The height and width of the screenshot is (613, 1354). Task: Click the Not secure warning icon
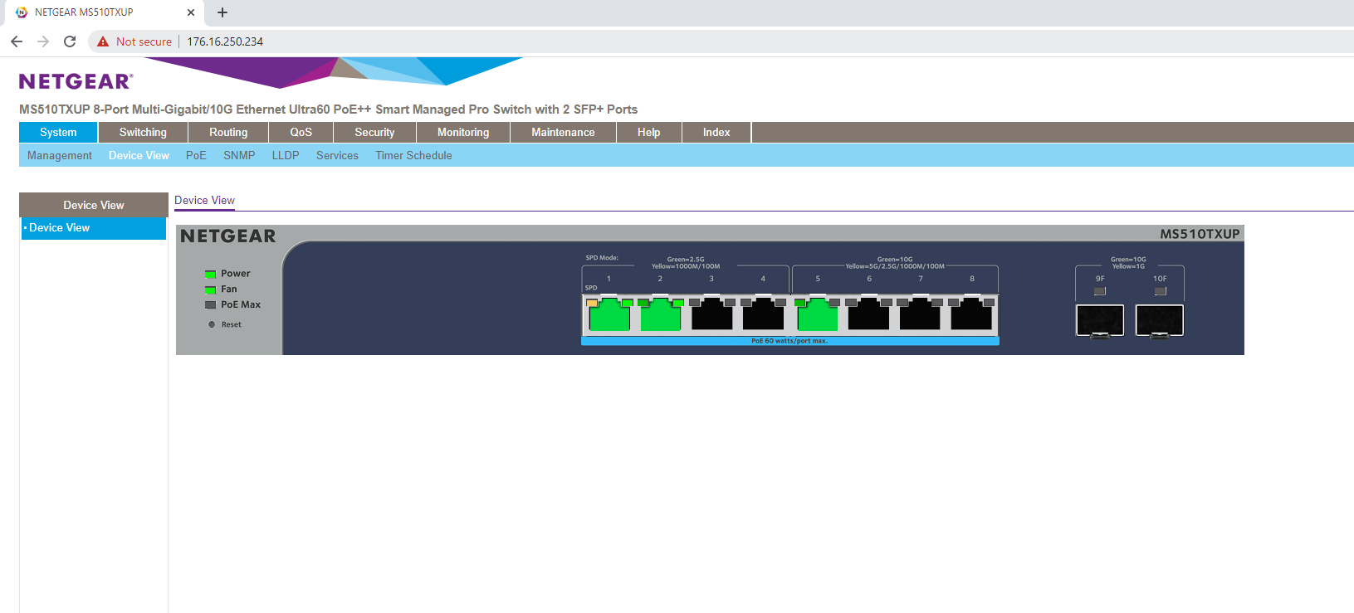(103, 41)
